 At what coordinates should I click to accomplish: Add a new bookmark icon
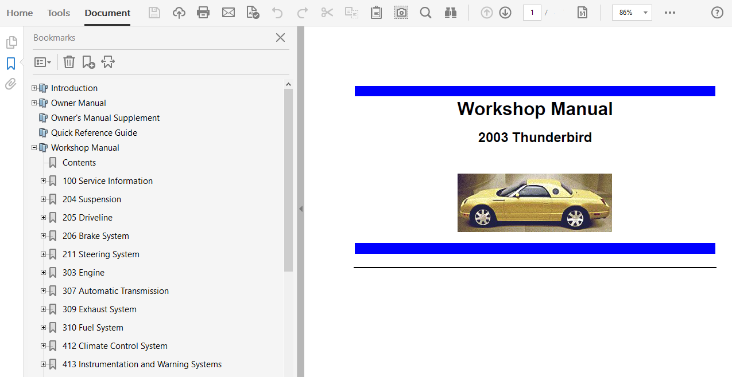coord(88,62)
